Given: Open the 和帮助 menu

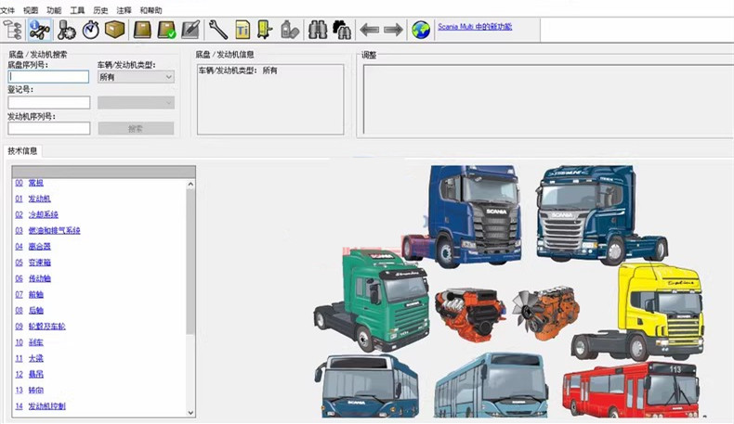Looking at the screenshot, I should pos(151,10).
